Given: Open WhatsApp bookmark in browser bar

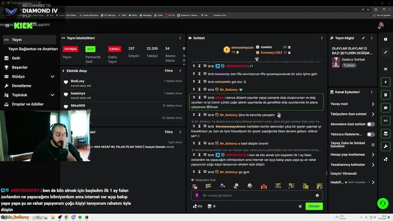Looking at the screenshot, I should 146,15.
